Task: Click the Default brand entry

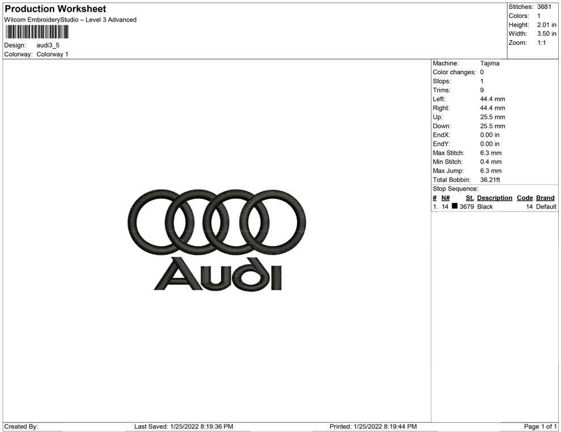Action: (x=546, y=207)
